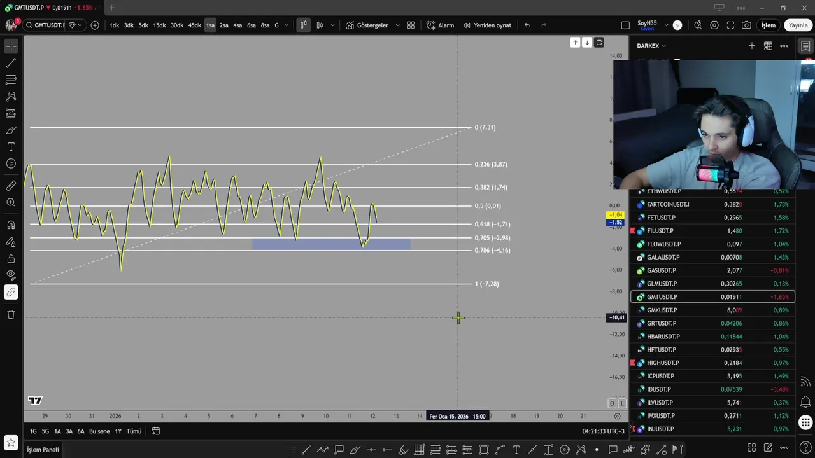815x458 pixels.
Task: Select the 1G date range
Action: pyautogui.click(x=33, y=431)
